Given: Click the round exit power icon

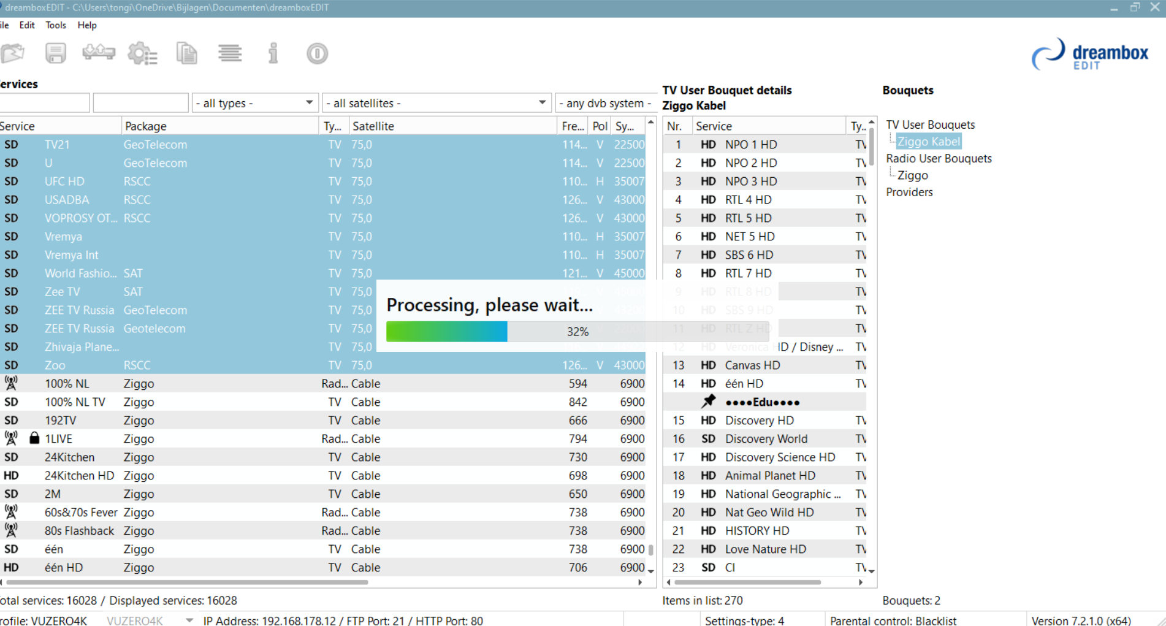Looking at the screenshot, I should coord(317,53).
